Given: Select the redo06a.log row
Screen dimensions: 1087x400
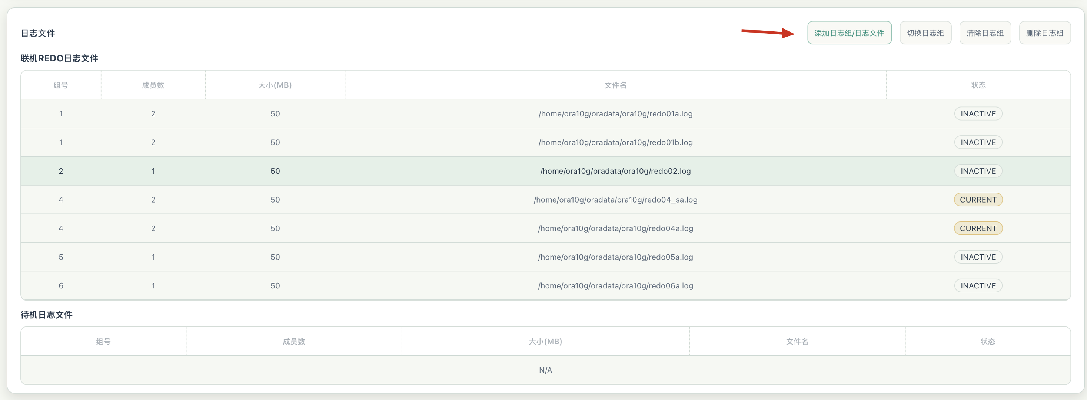Looking at the screenshot, I should click(545, 285).
